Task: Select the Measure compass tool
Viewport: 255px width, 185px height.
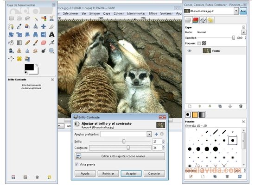Action: (x=35, y=26)
